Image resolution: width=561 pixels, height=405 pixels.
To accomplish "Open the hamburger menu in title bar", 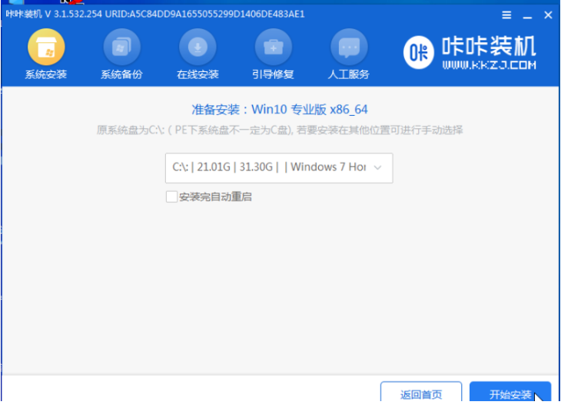I will 506,15.
